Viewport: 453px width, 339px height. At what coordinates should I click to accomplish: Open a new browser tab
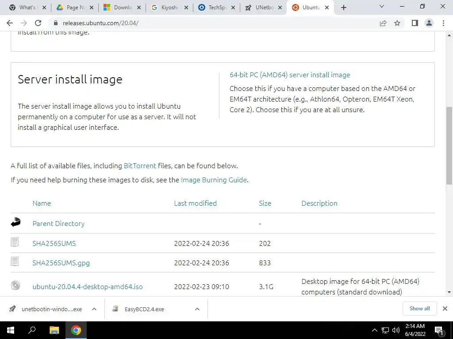click(343, 8)
